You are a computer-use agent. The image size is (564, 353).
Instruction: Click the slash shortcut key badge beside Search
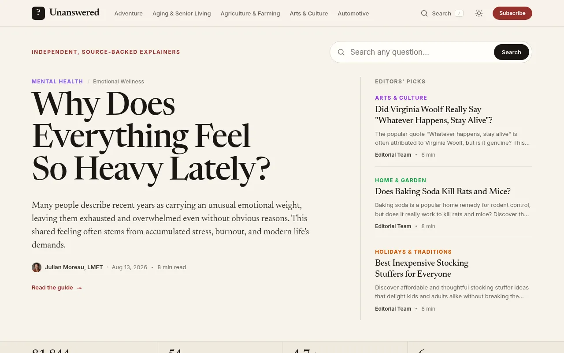[459, 13]
